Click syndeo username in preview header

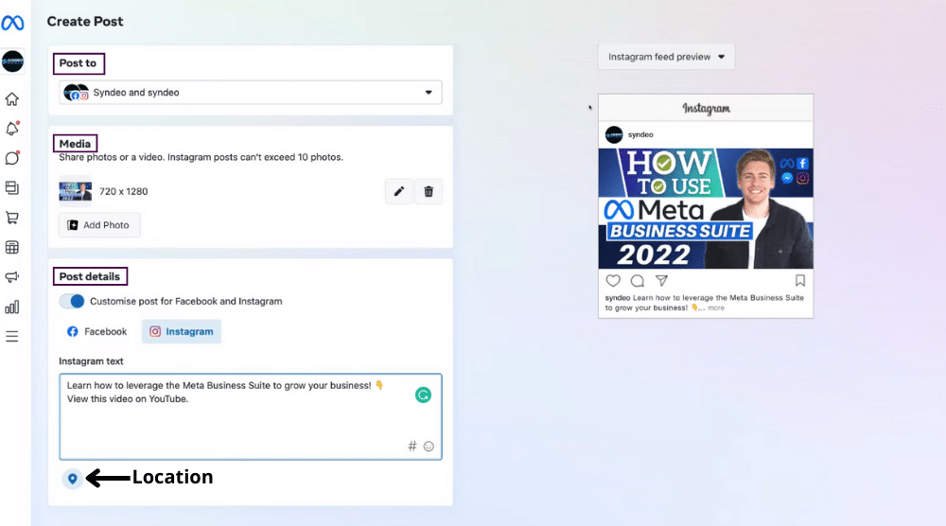[640, 134]
